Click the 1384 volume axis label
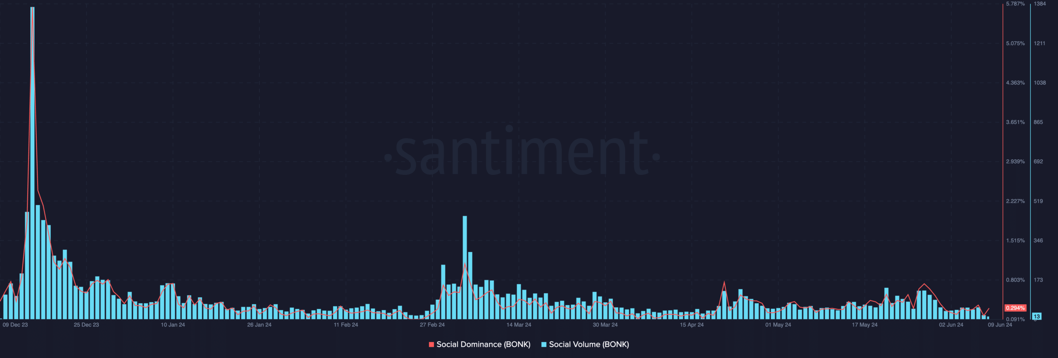 (x=1040, y=4)
